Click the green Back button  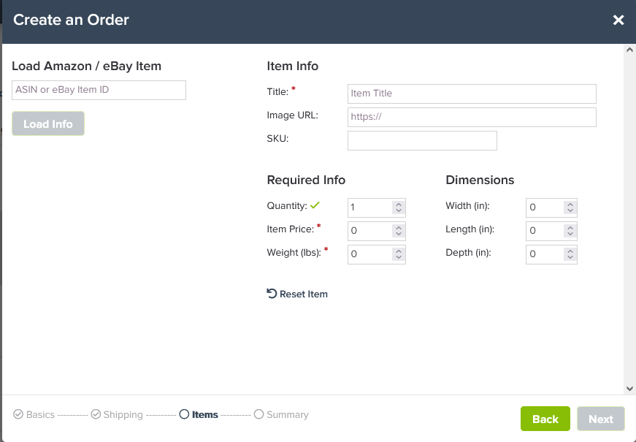(545, 419)
